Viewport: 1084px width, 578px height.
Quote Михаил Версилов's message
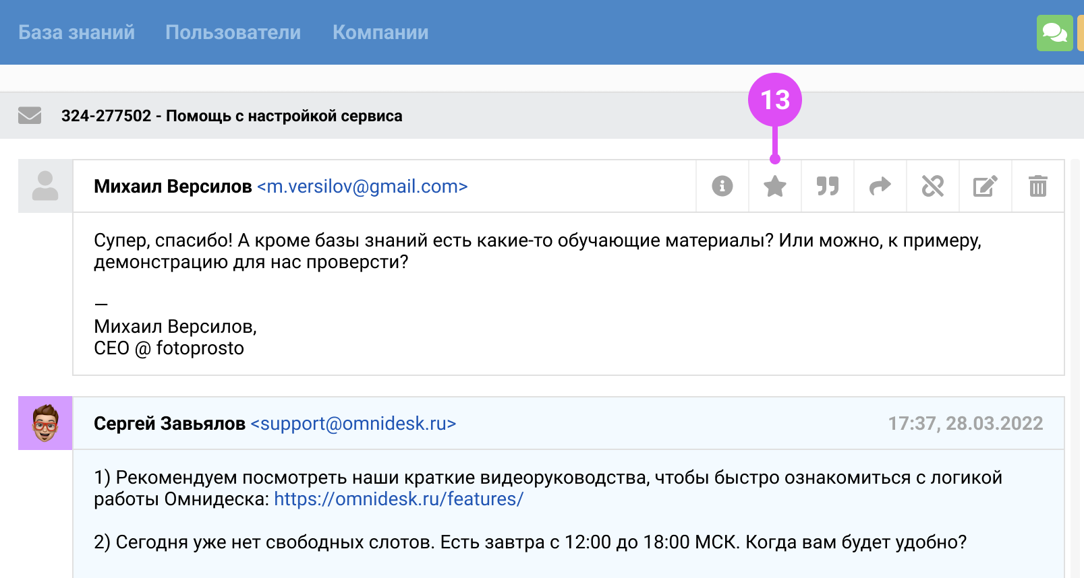tap(828, 186)
